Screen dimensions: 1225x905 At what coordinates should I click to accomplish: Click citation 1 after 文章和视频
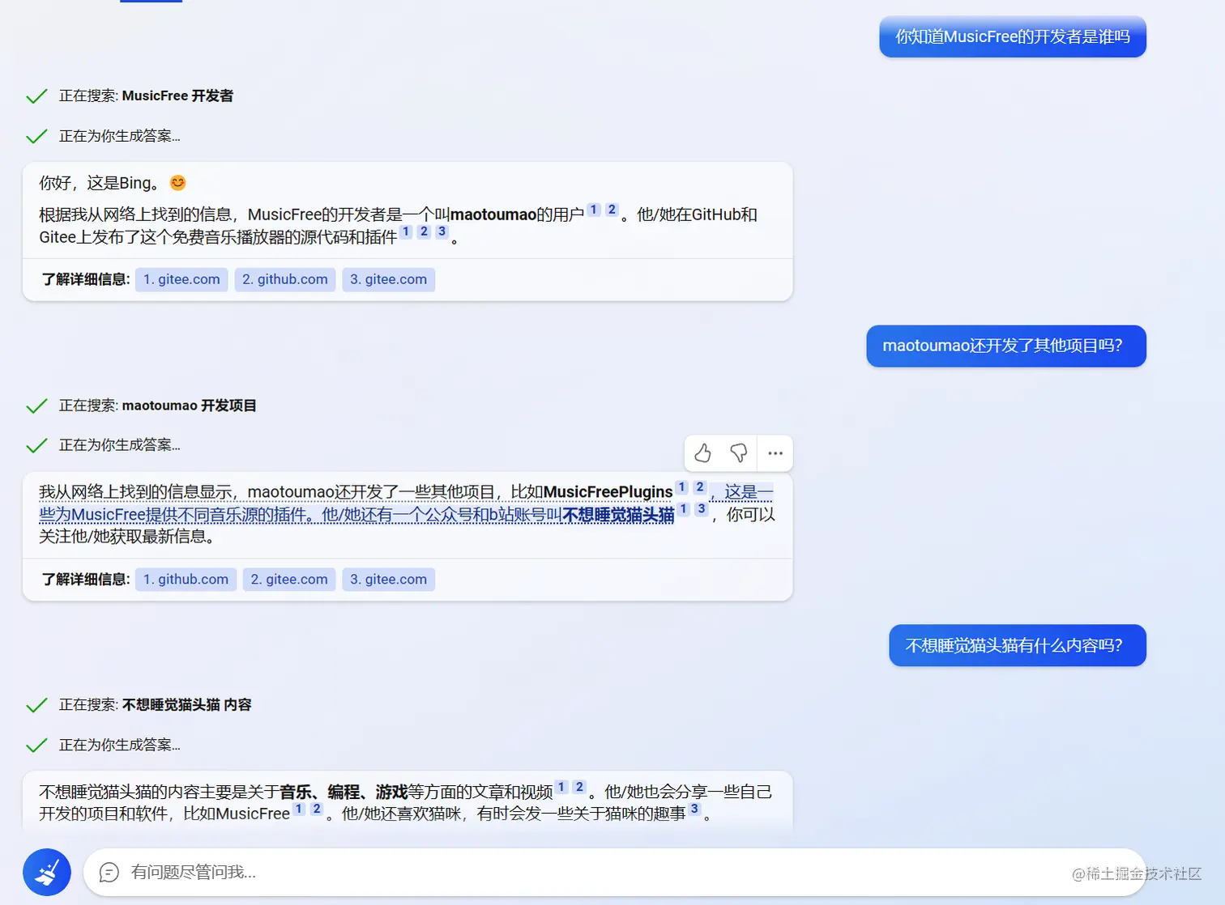coord(561,787)
